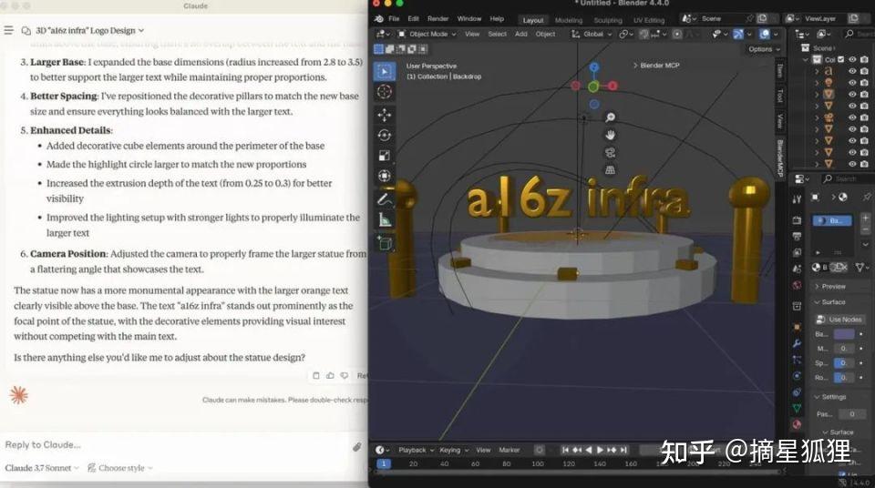This screenshot has width=875, height=488.
Task: Toggle the Collection exclude checkbox in outliner
Action: point(839,59)
